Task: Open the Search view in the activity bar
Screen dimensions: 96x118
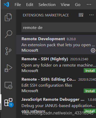Action: [8, 34]
